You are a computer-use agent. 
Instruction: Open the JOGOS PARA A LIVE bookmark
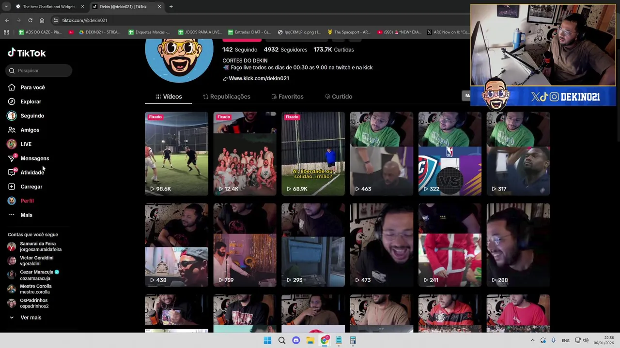(x=200, y=32)
